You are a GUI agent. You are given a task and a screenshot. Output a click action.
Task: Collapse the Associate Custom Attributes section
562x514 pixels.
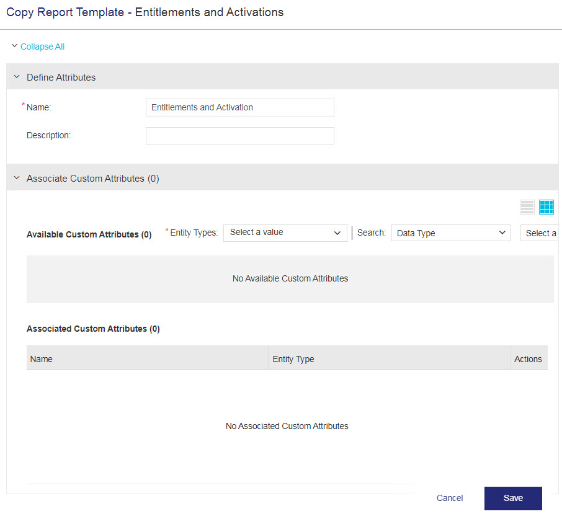tap(16, 178)
